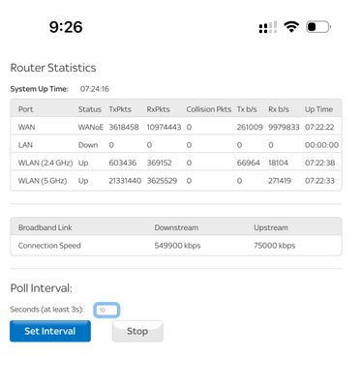
Task: Click the WANoE status cell
Action: tap(91, 127)
